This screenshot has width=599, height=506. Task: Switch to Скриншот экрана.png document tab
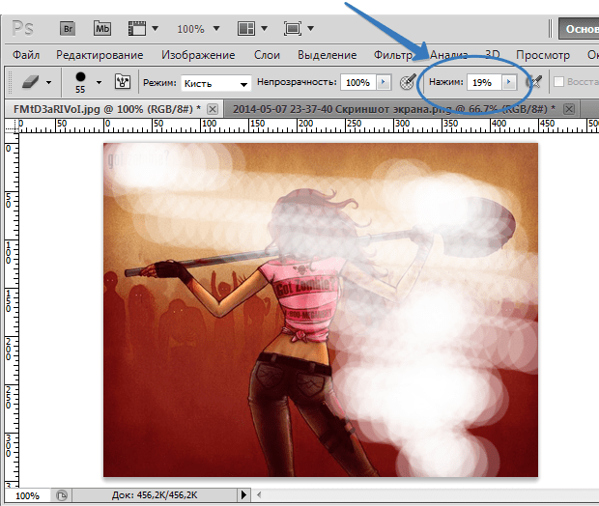click(x=394, y=109)
